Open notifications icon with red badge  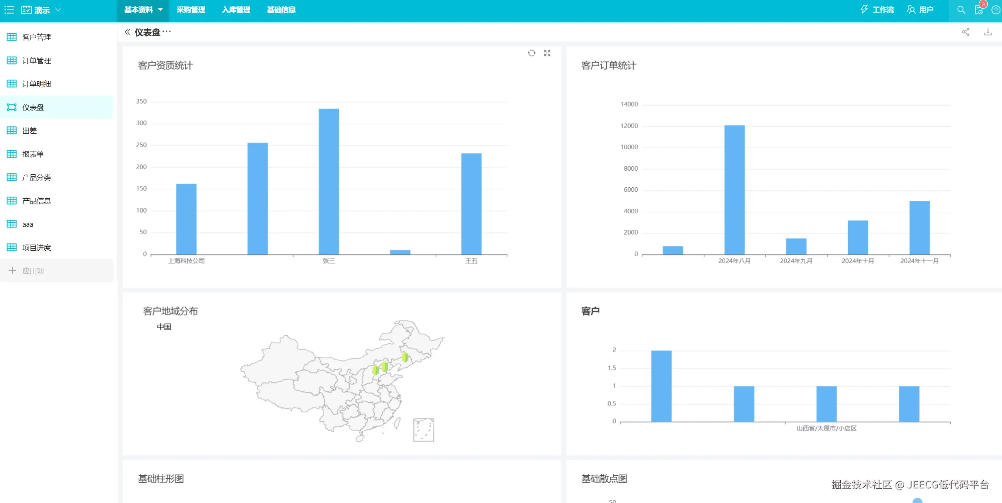click(979, 10)
